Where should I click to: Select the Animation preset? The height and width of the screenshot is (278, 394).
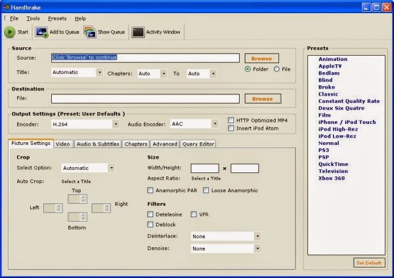(333, 59)
